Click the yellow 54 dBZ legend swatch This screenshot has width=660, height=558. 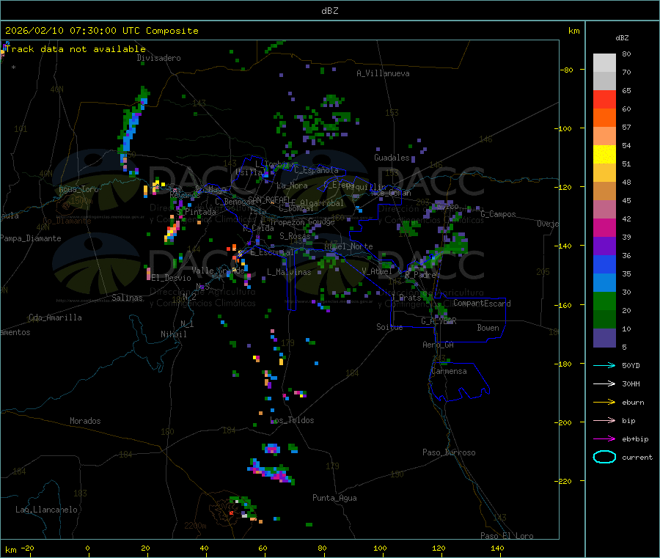click(x=604, y=155)
